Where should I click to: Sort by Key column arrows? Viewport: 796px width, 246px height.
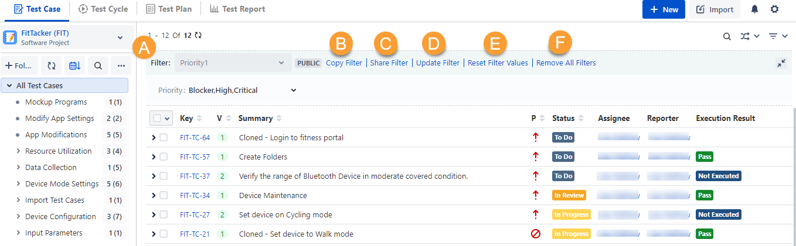[199, 118]
